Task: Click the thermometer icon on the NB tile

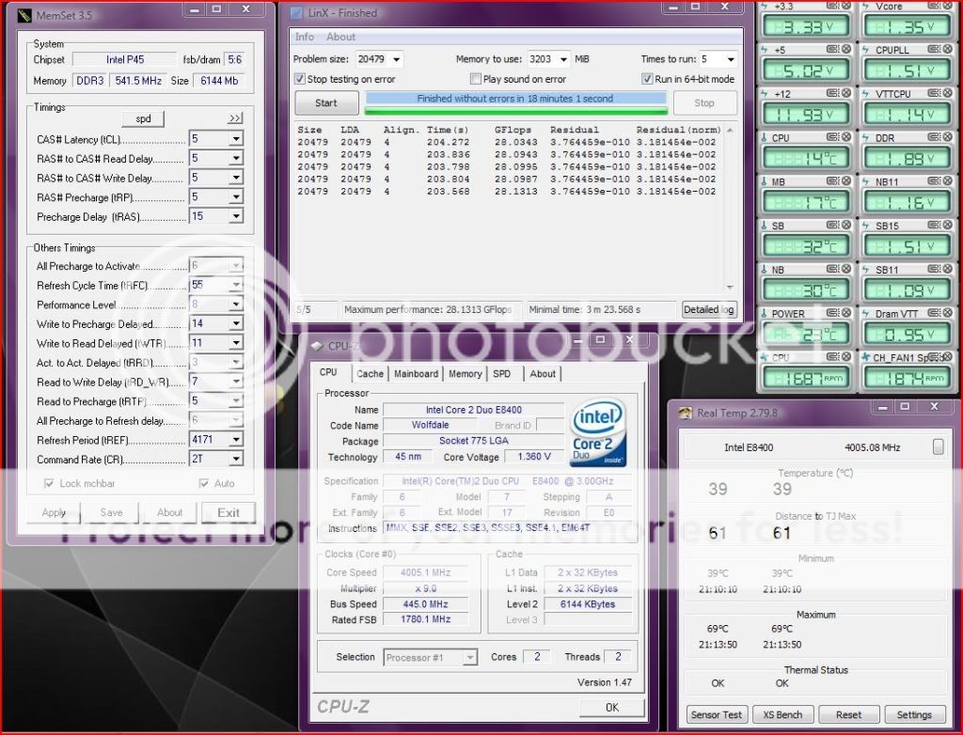Action: (x=765, y=270)
